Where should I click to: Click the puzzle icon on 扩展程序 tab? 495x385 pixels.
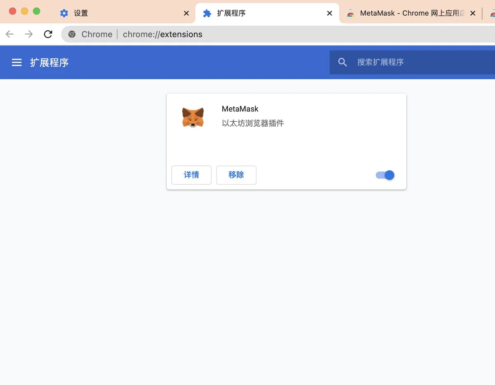(207, 13)
